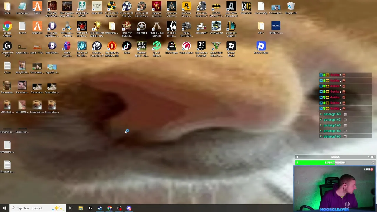Select the PC.txt file
Screen dimensions: 377x212
coord(7,68)
